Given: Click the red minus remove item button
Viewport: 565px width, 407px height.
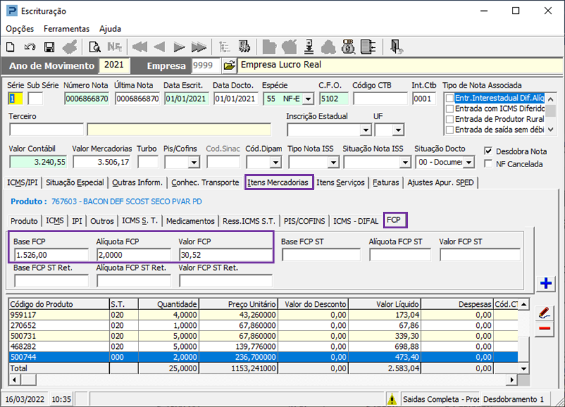Looking at the screenshot, I should pos(545,329).
